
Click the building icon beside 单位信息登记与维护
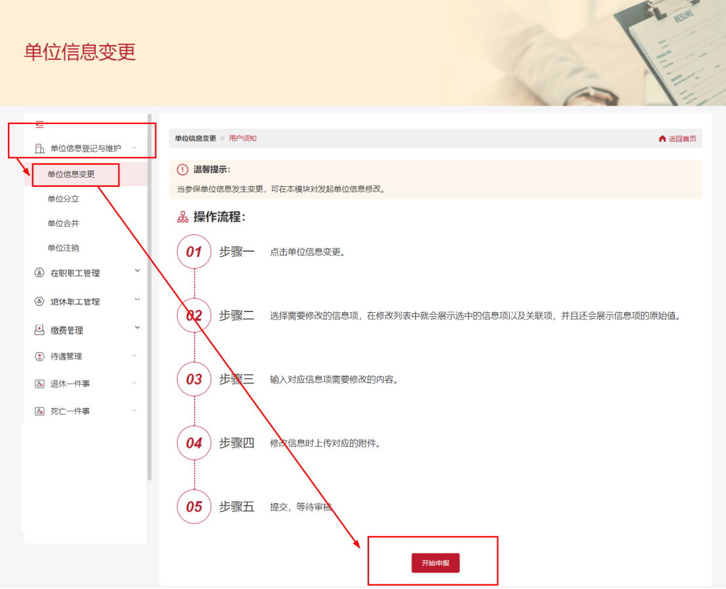point(39,148)
